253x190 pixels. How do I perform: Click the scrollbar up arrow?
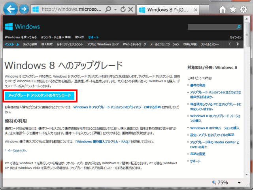point(247,19)
